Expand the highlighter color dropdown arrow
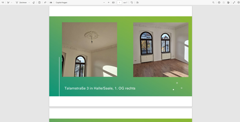Image resolution: width=240 pixels, height=122 pixels. click(x=11, y=2)
